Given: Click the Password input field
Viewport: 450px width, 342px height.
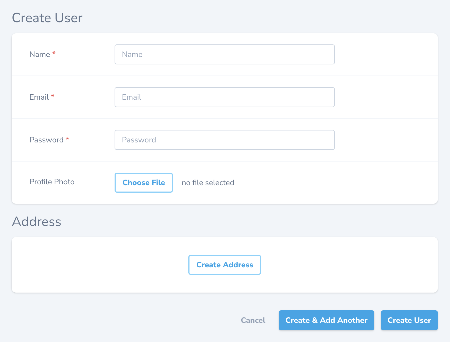Looking at the screenshot, I should [224, 140].
